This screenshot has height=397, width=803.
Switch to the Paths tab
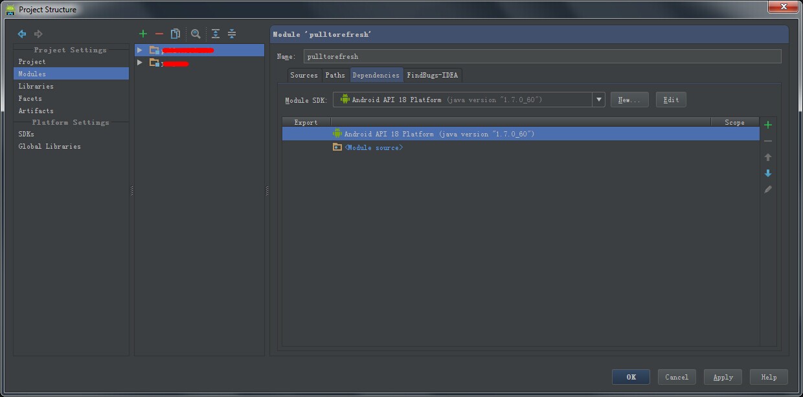click(x=335, y=75)
